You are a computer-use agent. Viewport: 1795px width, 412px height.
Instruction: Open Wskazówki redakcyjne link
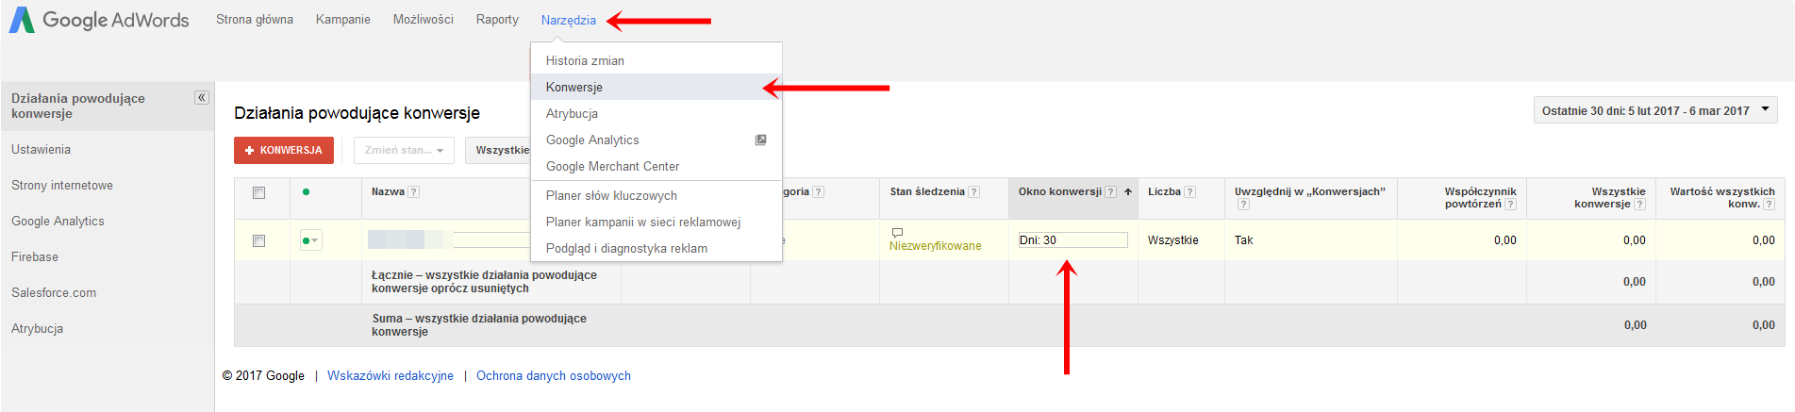click(x=391, y=375)
